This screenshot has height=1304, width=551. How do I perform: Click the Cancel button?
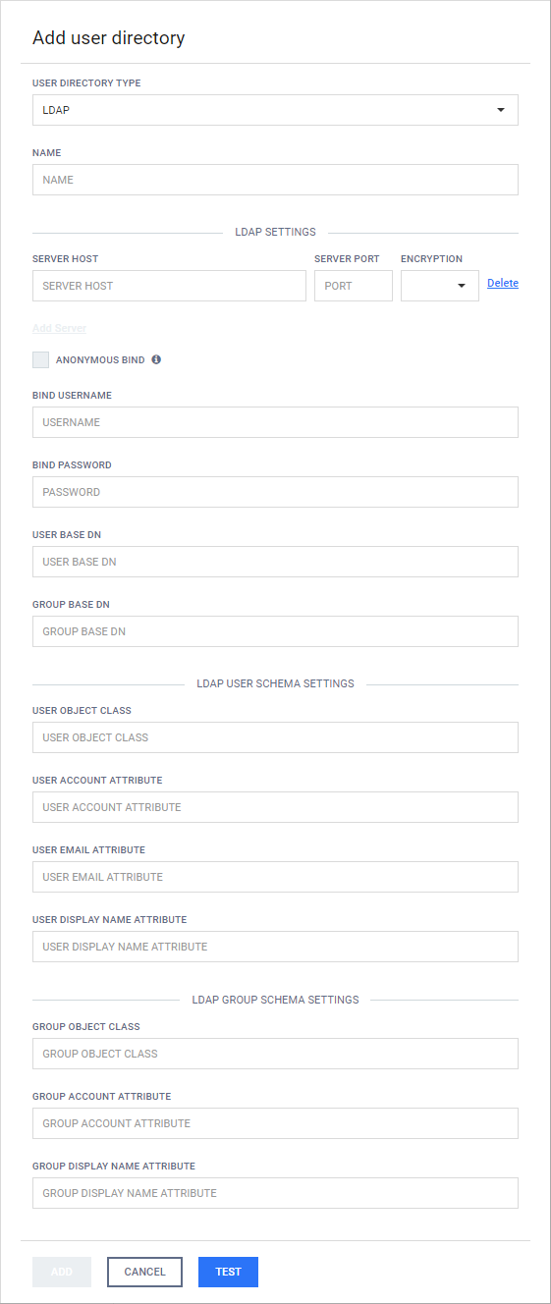[144, 1272]
